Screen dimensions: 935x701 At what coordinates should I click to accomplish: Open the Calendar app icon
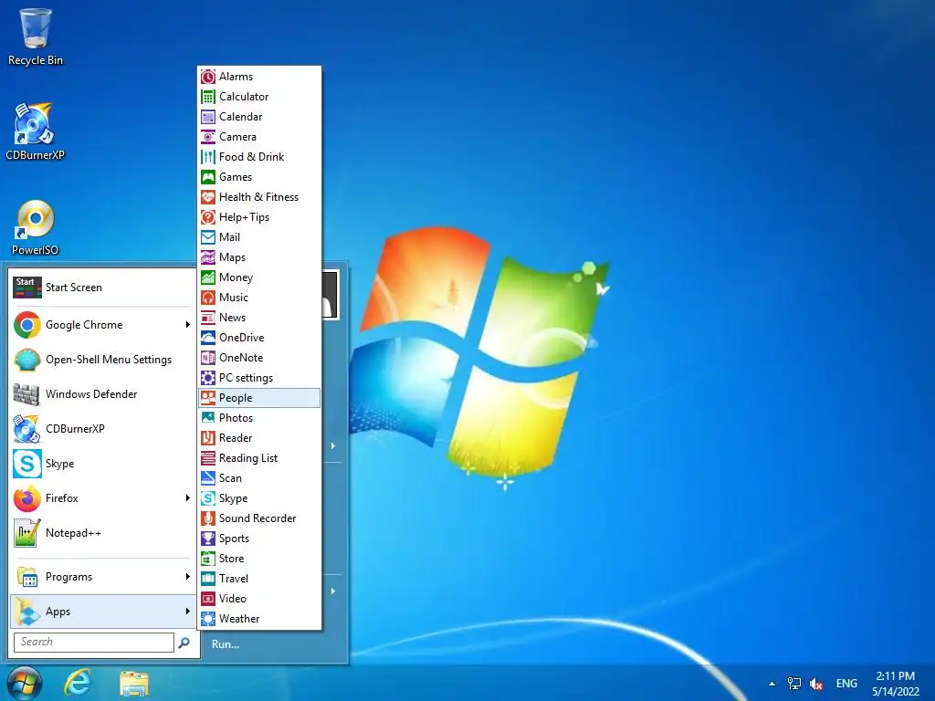tap(207, 117)
